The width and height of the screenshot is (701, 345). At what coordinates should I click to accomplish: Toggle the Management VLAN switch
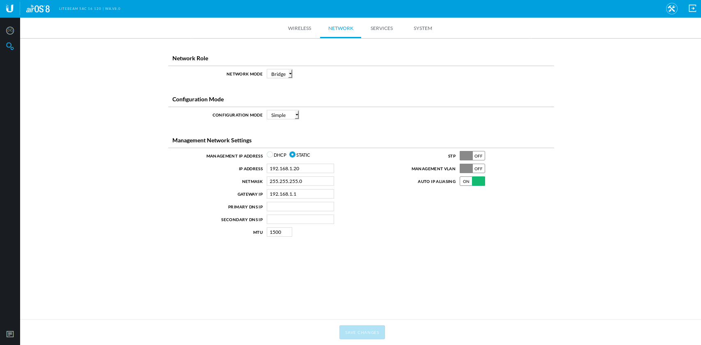point(472,169)
